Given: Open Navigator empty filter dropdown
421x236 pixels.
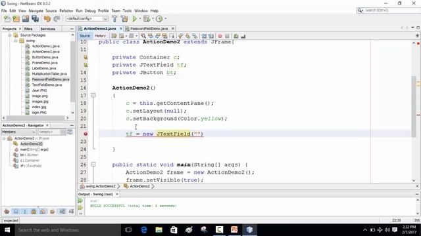Looking at the screenshot, I should [x=51, y=132].
